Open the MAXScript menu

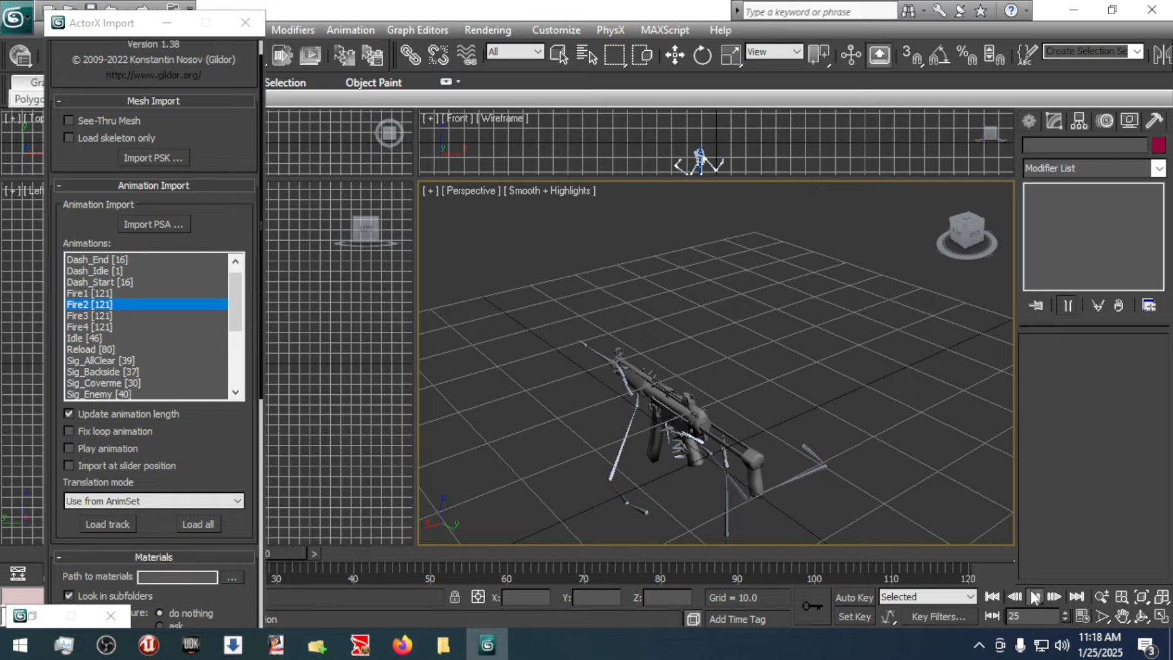click(x=664, y=30)
